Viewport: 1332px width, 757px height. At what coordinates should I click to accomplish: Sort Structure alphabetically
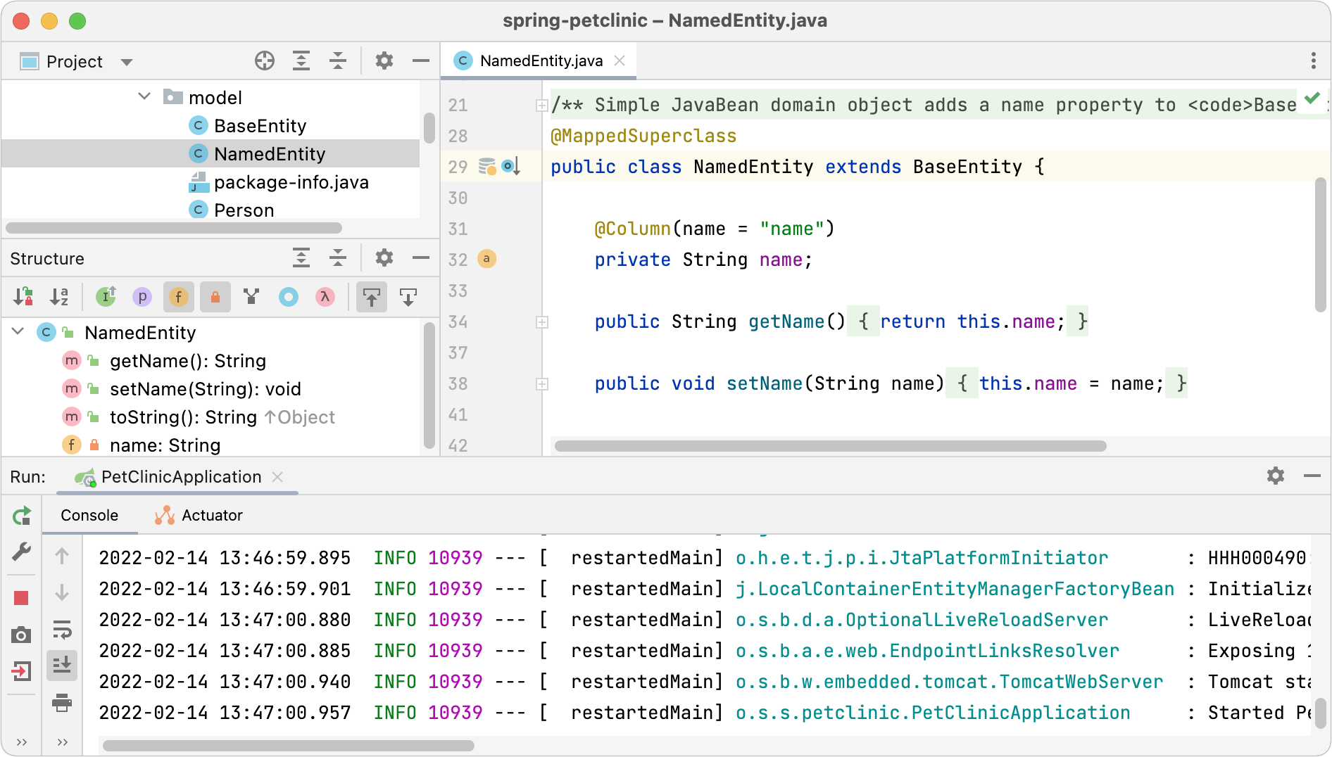click(x=60, y=297)
